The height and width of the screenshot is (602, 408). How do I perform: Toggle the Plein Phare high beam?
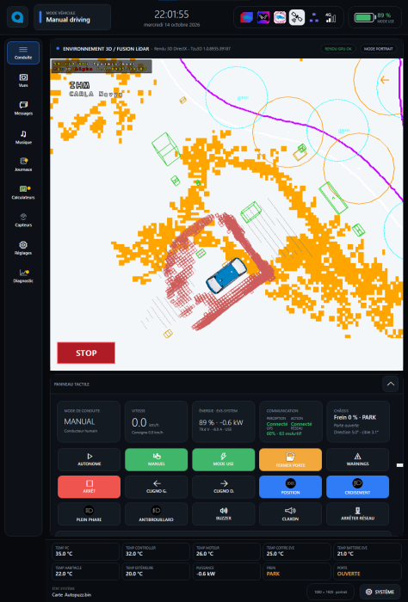pyautogui.click(x=90, y=514)
